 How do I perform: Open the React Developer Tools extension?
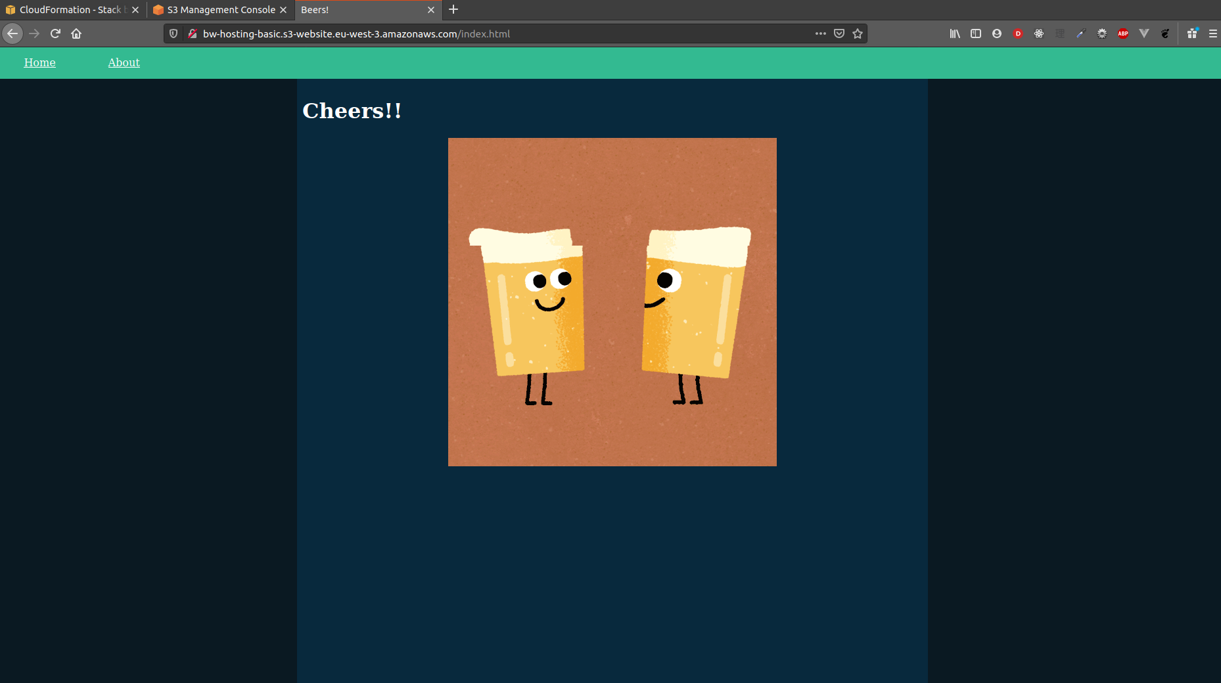coord(1039,33)
